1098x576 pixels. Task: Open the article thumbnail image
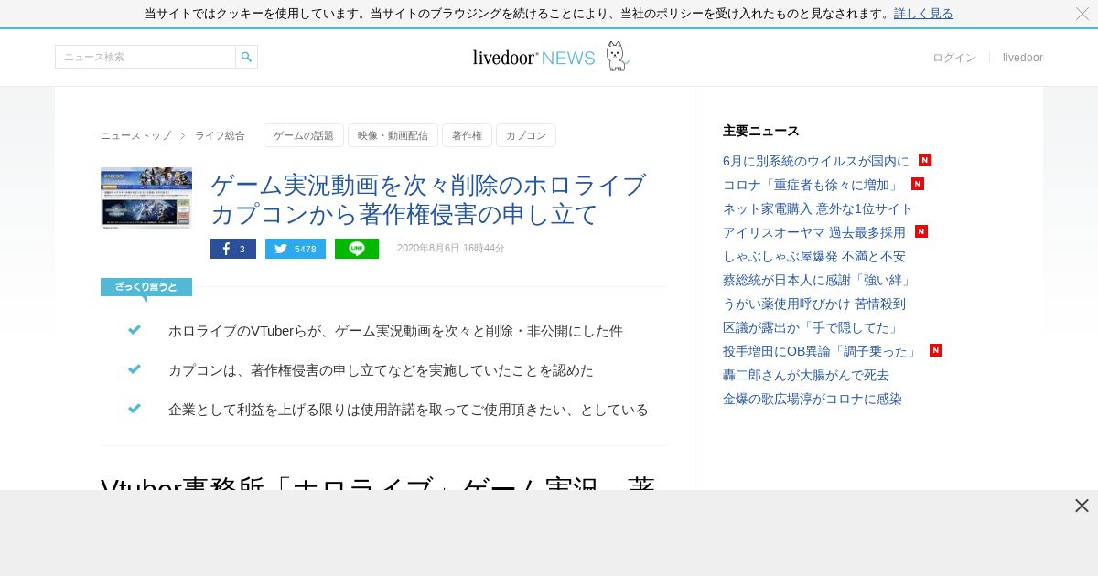tap(146, 197)
